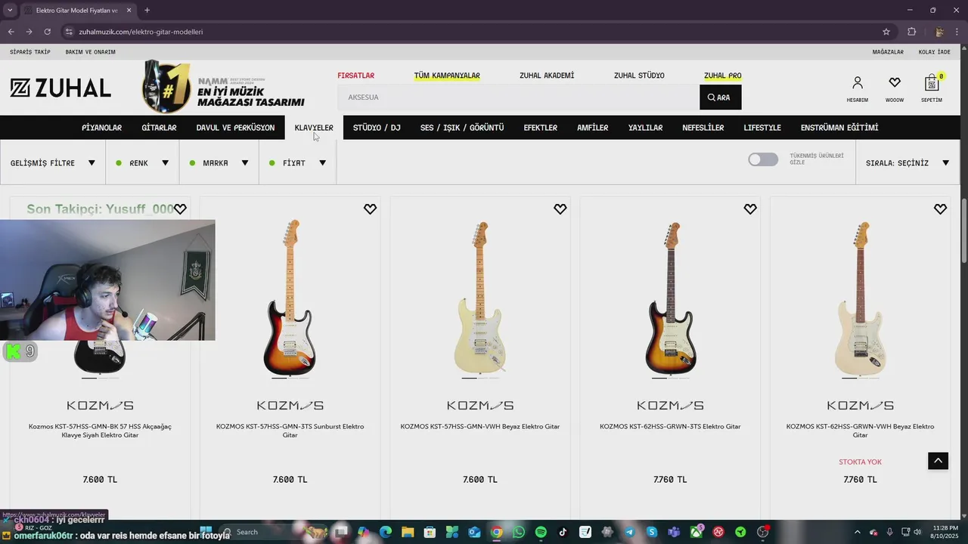
Task: Open the FİYAT filter dropdown
Action: click(x=297, y=162)
